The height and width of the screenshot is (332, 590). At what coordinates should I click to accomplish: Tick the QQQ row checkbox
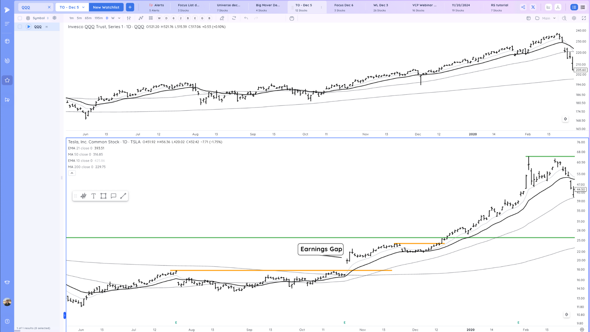[x=20, y=27]
